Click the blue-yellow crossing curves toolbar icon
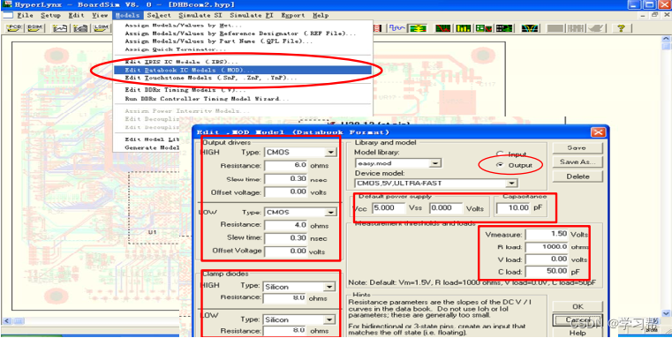This screenshot has width=672, height=338. [530, 28]
